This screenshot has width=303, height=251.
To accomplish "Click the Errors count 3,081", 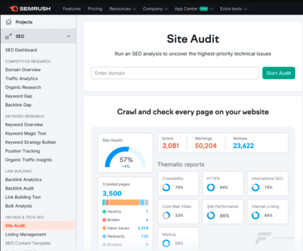I will point(170,146).
